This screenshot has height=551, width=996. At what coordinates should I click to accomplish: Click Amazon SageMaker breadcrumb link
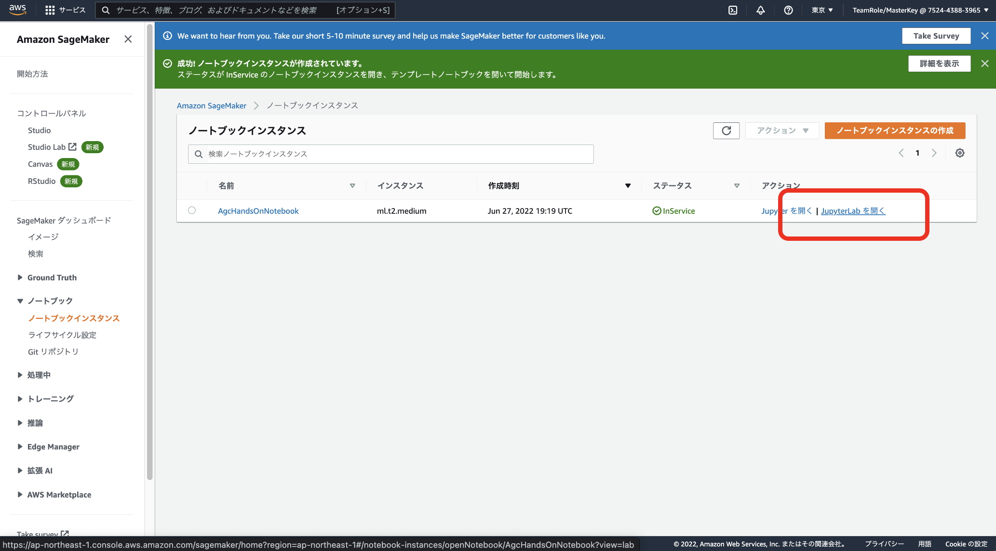211,105
